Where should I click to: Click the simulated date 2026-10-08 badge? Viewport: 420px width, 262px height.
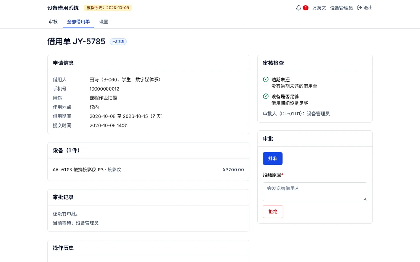[x=108, y=8]
